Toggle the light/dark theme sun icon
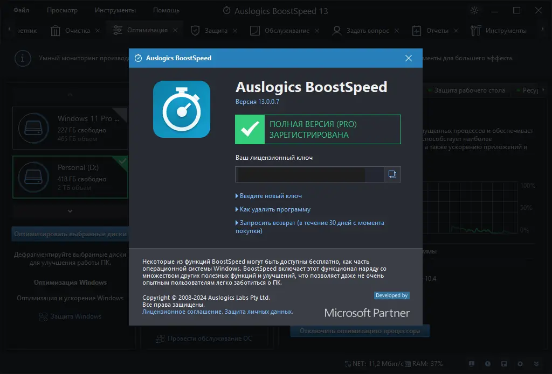Screen dimensions: 552x374 (x=474, y=10)
